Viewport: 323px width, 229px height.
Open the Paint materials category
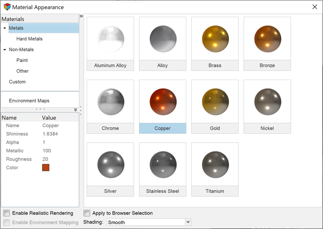point(22,60)
